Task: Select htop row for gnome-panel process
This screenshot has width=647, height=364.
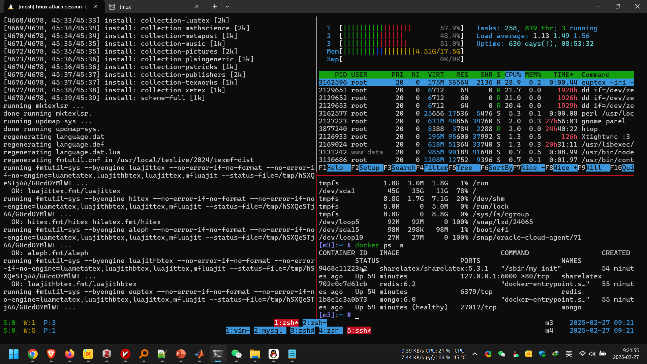Action: click(476, 121)
